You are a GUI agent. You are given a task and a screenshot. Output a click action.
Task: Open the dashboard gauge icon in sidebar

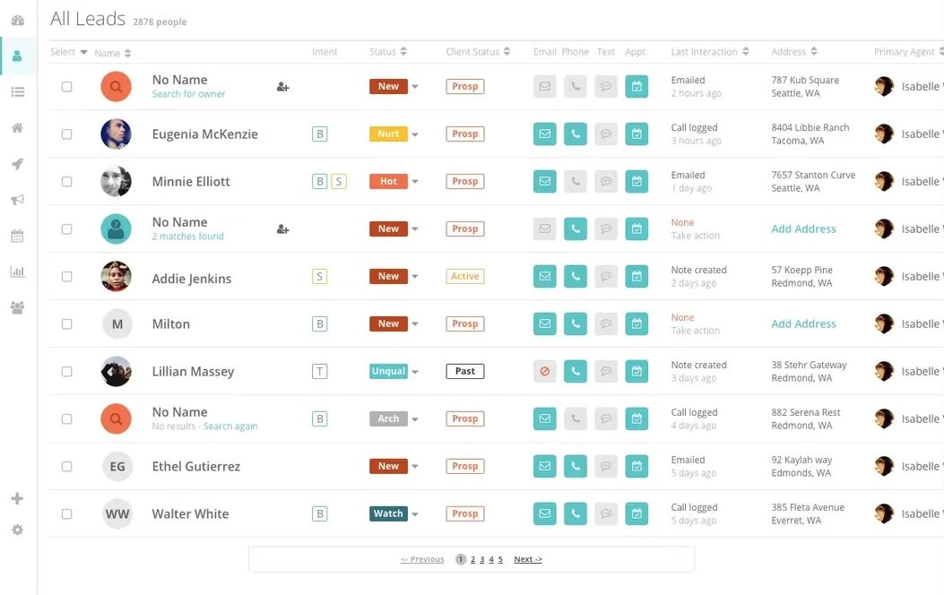[17, 21]
